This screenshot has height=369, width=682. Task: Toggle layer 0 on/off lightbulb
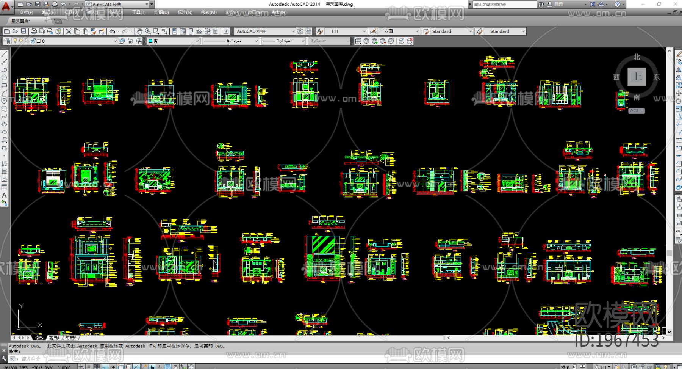[x=15, y=41]
